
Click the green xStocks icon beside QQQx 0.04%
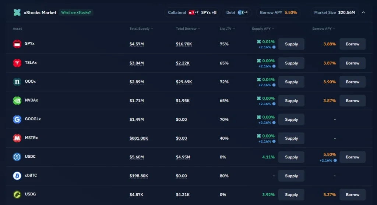(x=259, y=80)
